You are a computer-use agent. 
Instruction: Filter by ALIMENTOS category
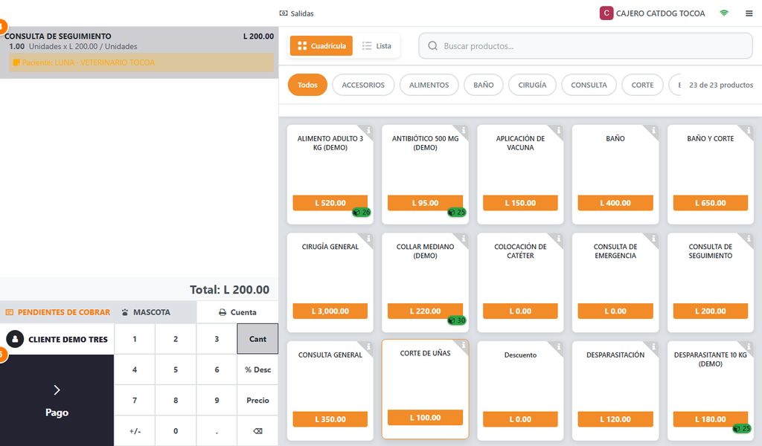tap(429, 85)
